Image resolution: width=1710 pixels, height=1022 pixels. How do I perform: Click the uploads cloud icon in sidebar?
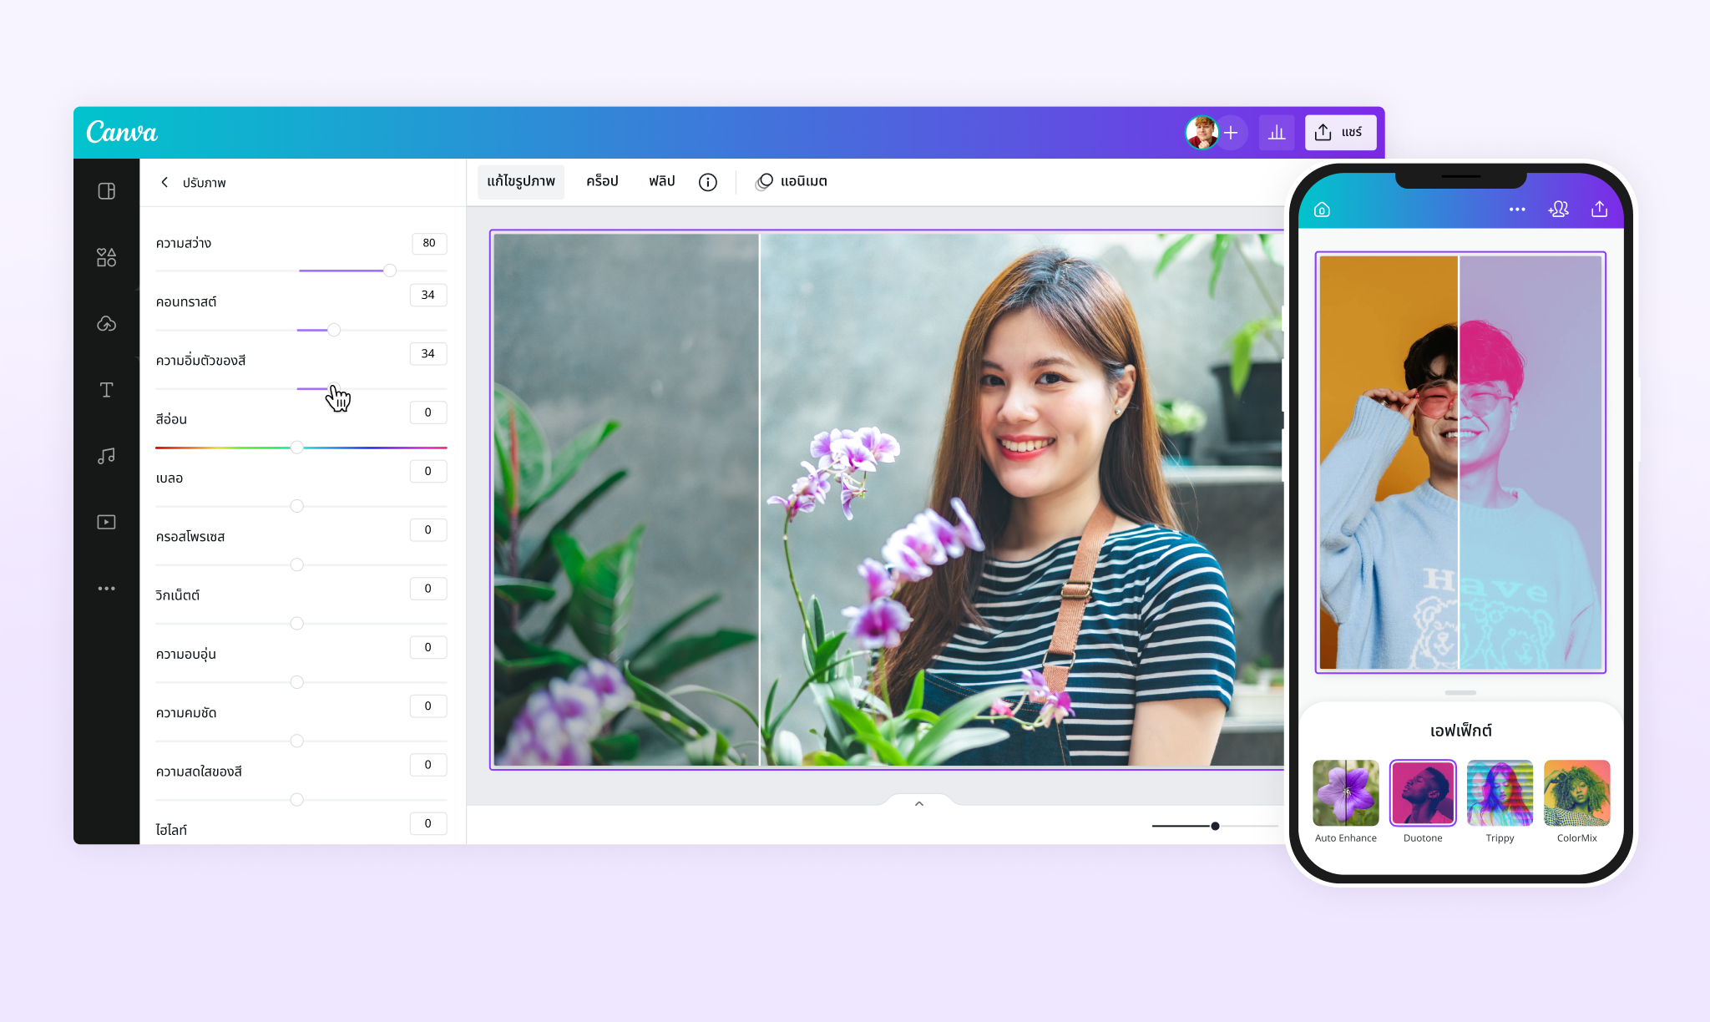point(106,324)
